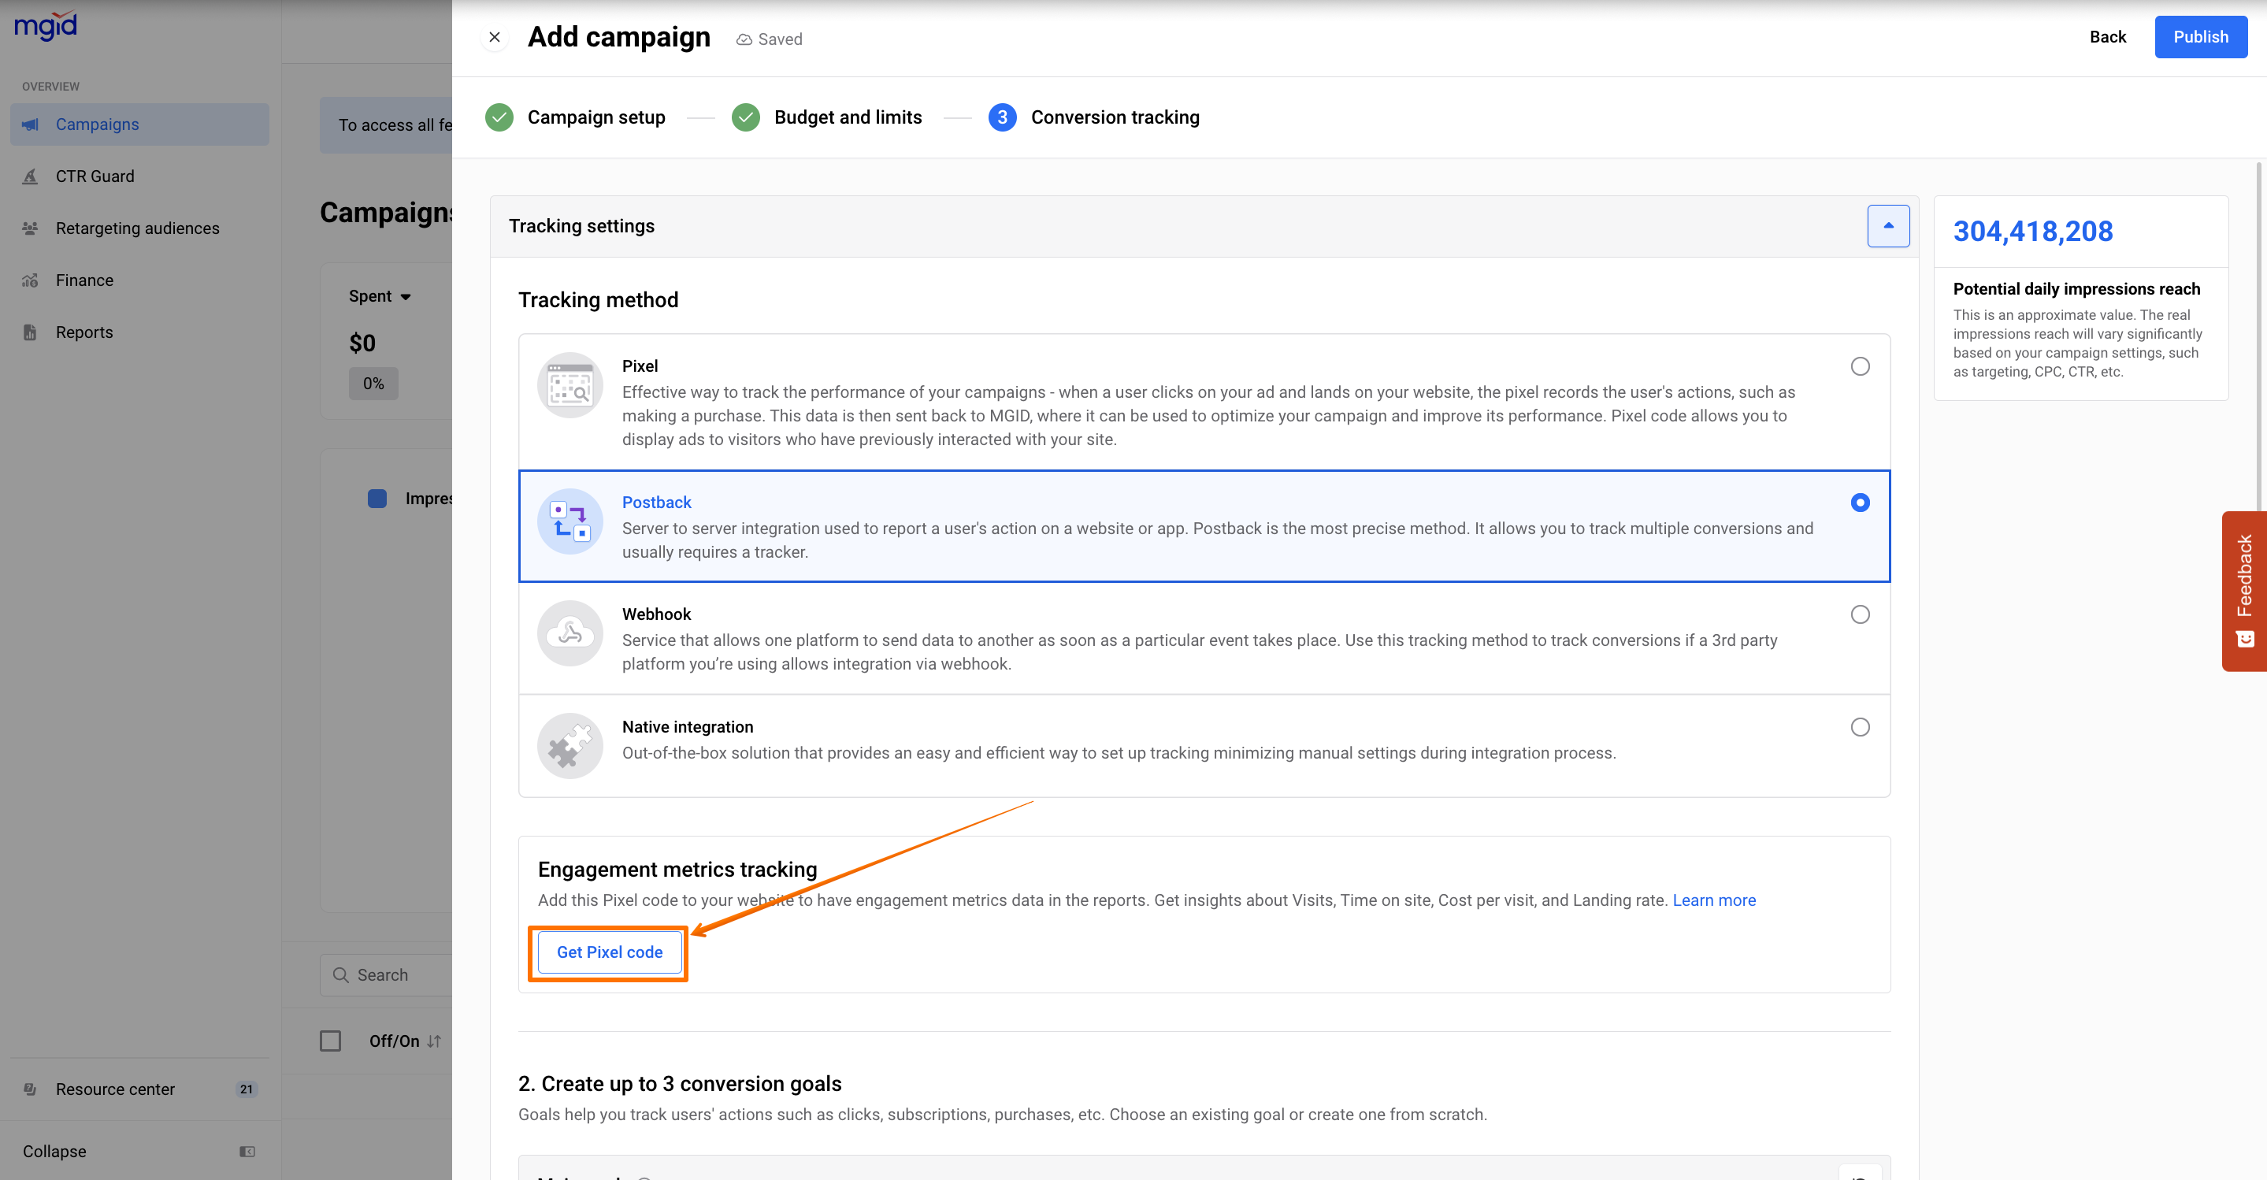Click the Webhook cloud icon
The width and height of the screenshot is (2267, 1180).
[x=570, y=633]
